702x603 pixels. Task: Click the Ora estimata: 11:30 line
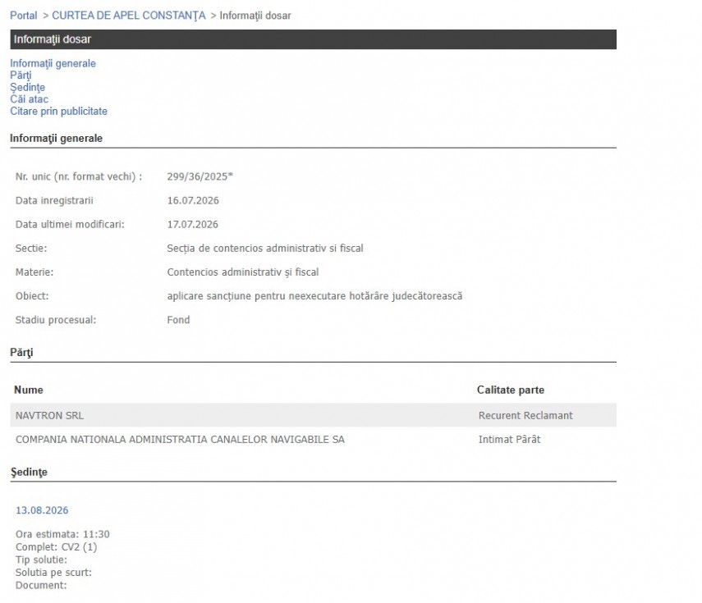point(62,534)
